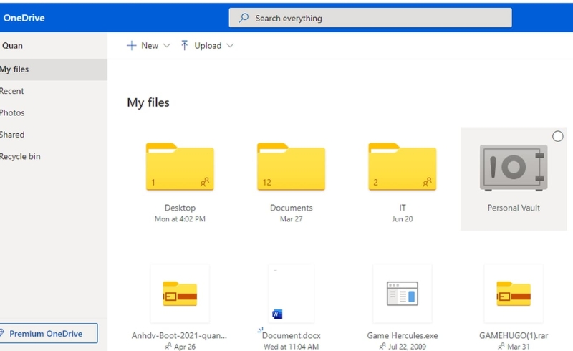Image resolution: width=573 pixels, height=351 pixels.
Task: Click the Document.docx file name
Action: point(292,335)
